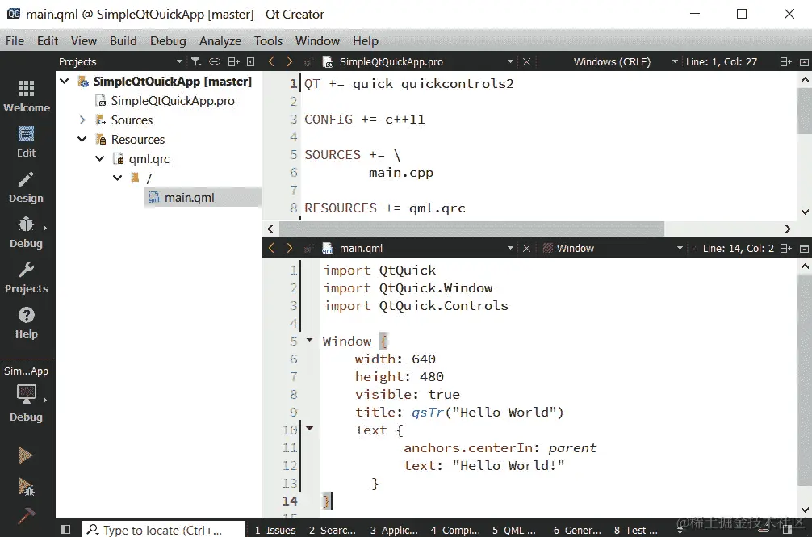Open the Window menu
The width and height of the screenshot is (812, 537).
tap(317, 41)
